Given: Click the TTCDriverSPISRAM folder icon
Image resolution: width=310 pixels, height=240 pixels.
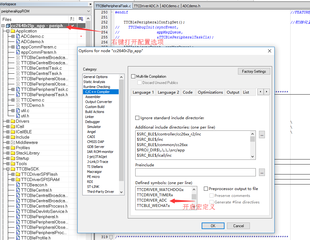Looking at the screenshot, I should click(x=18, y=180).
